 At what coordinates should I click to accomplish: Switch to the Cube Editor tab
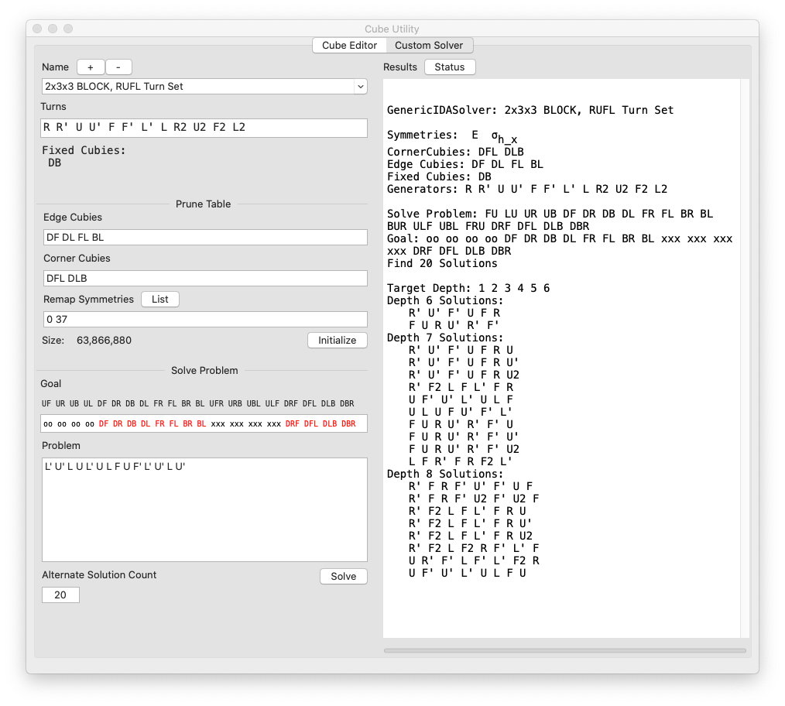349,46
